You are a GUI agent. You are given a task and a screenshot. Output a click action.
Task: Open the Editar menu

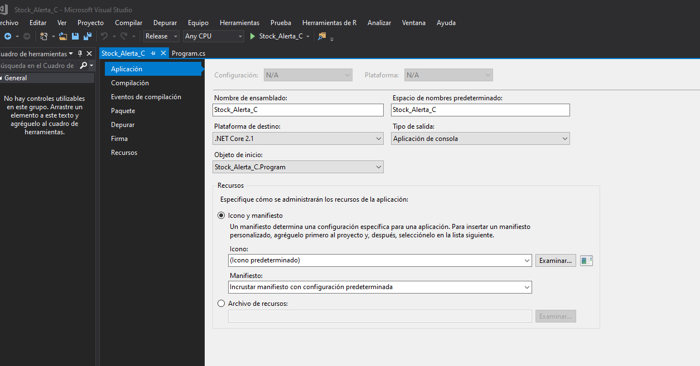click(x=38, y=23)
